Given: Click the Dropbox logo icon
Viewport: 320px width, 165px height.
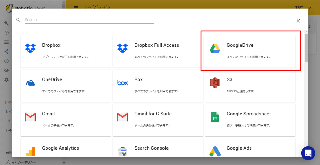Looking at the screenshot, I should (x=30, y=48).
